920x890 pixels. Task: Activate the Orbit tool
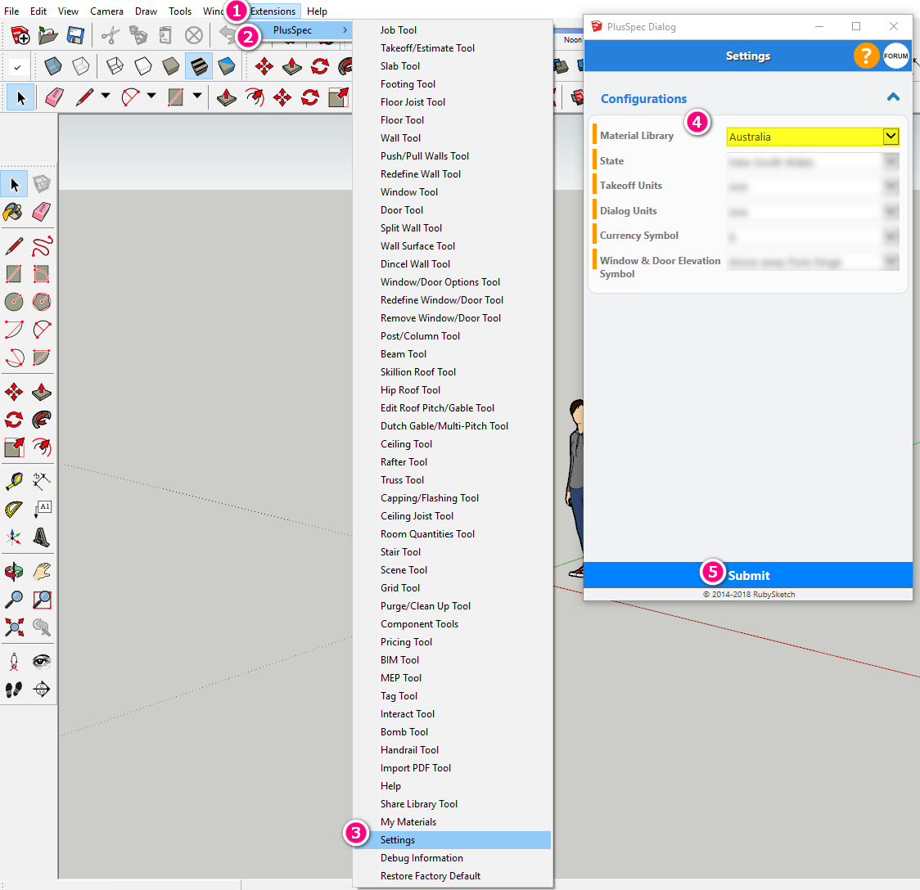pyautogui.click(x=13, y=572)
